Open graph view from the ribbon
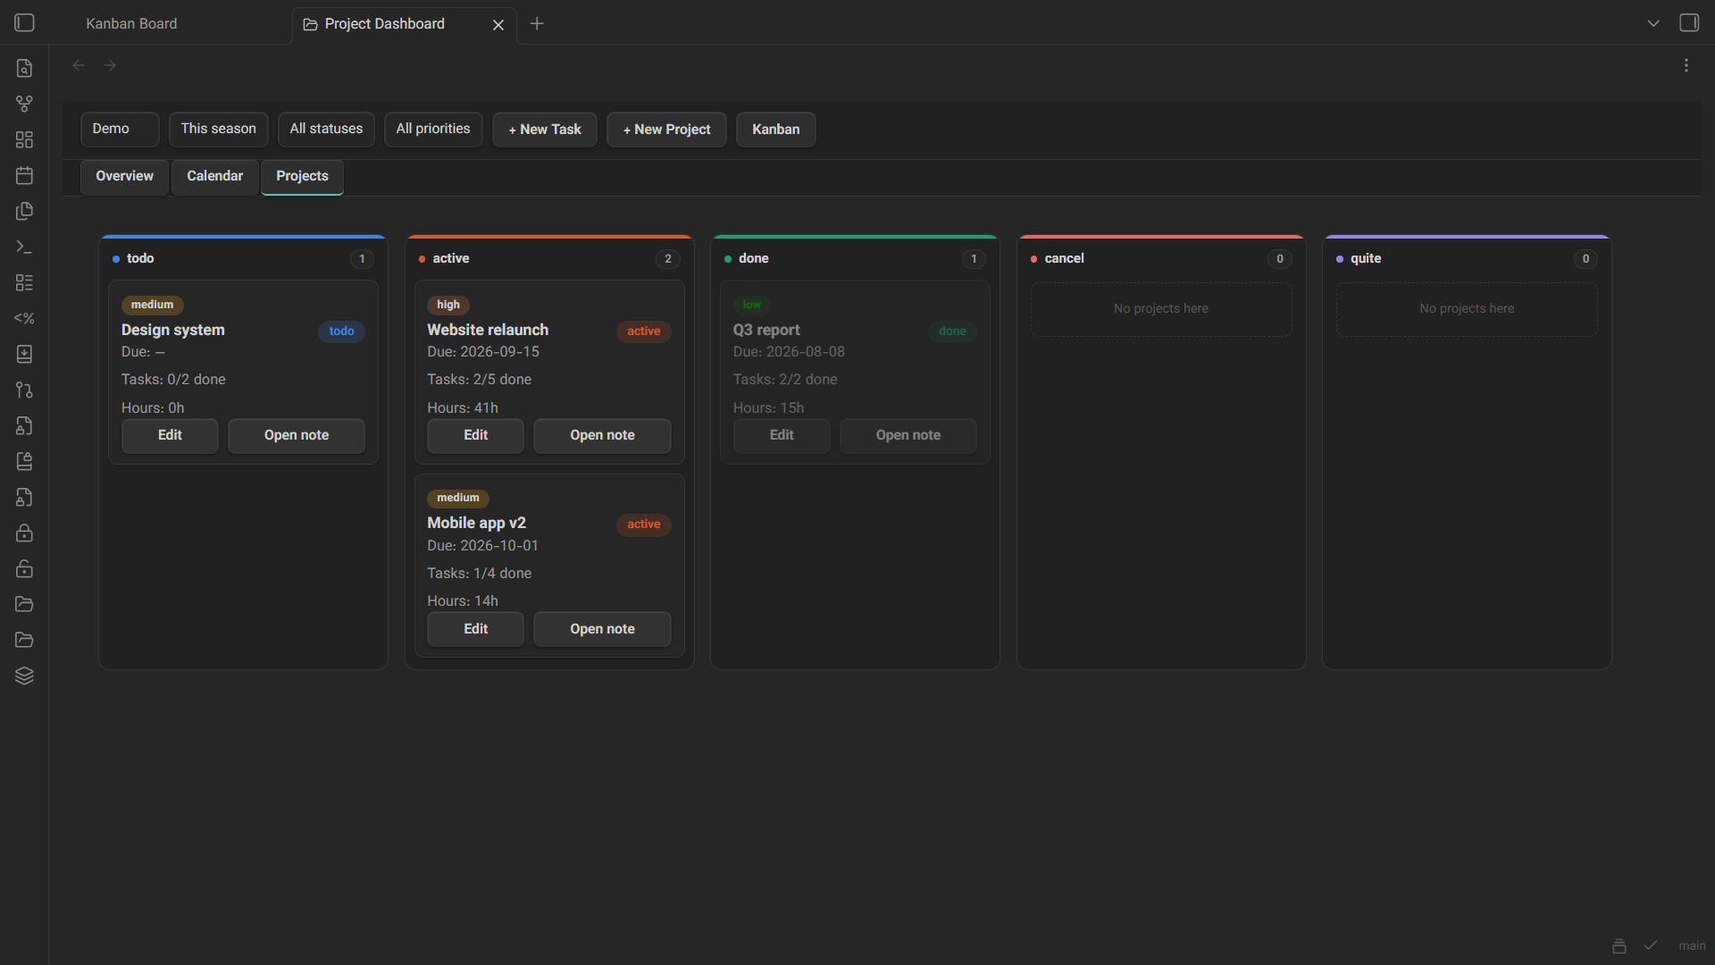Viewport: 1715px width, 965px height. pos(24,104)
